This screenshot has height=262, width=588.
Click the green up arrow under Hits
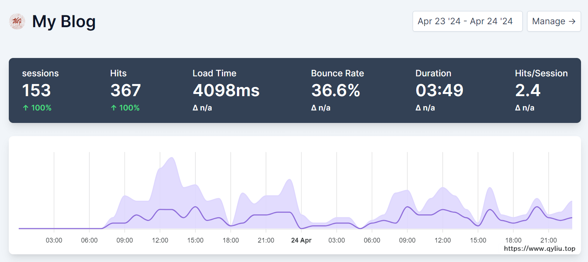pyautogui.click(x=114, y=108)
